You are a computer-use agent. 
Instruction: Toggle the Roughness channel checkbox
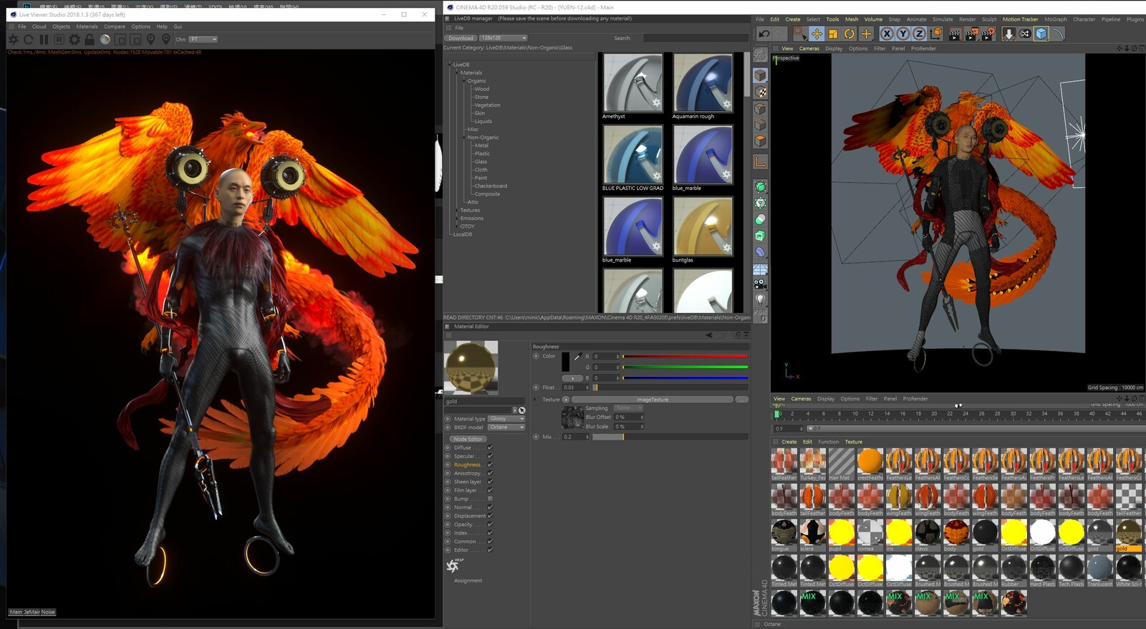(x=490, y=465)
